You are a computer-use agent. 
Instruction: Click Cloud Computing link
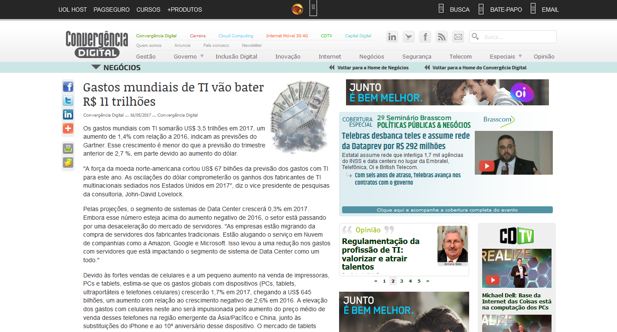coord(236,36)
